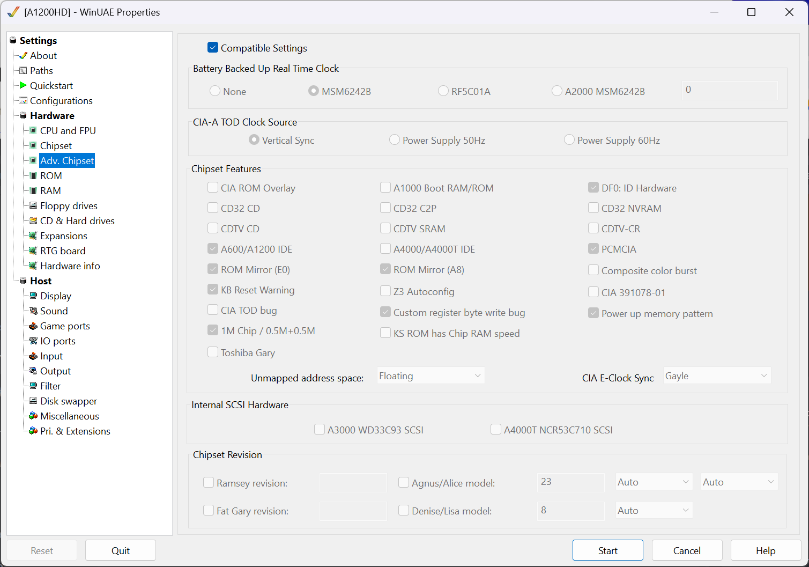The width and height of the screenshot is (809, 567).
Task: Click the Agnus/Alice model value field
Action: pyautogui.click(x=570, y=482)
